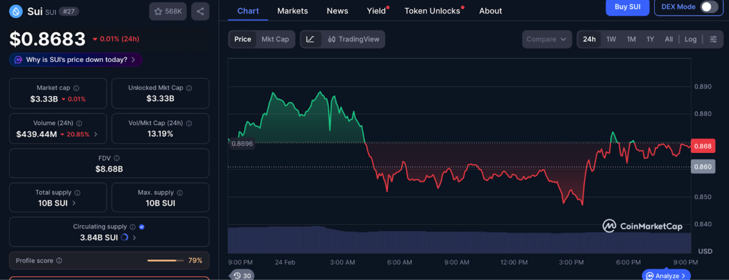
Task: Open chart settings sliders icon
Action: pos(713,39)
